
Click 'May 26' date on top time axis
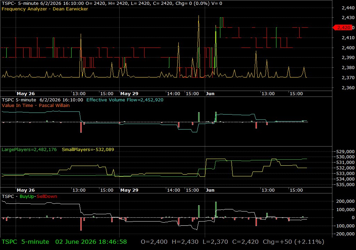26,94
